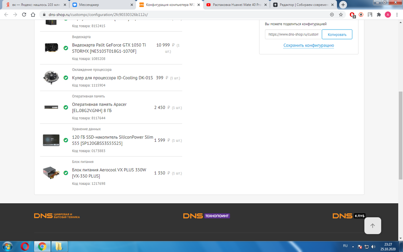Show hidden tray icons arrow

coord(354,247)
